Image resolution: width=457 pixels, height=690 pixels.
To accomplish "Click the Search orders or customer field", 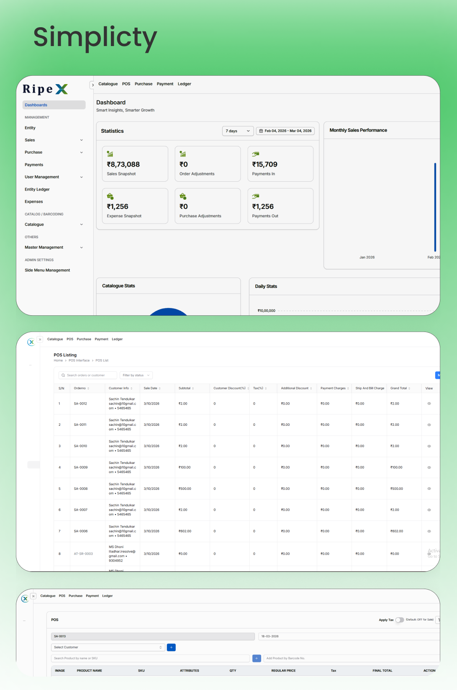I will 88,376.
